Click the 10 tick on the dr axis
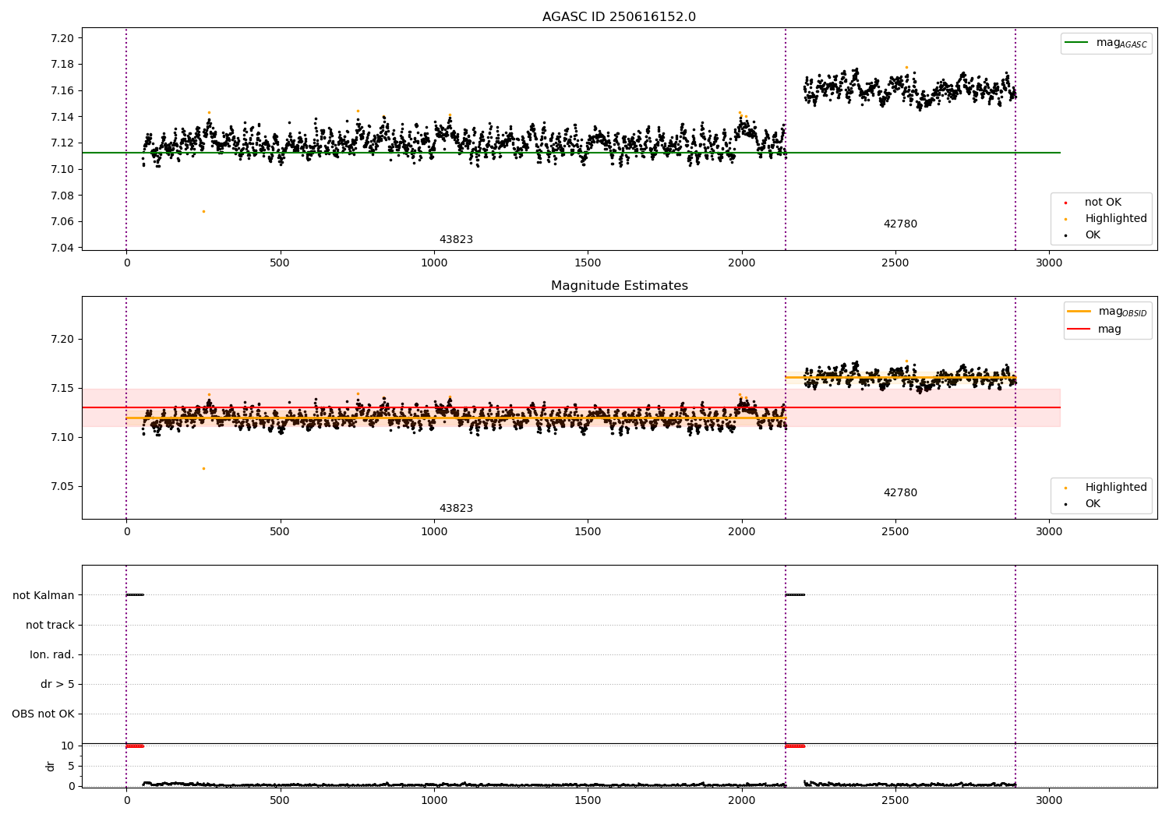Viewport: 1169px width, 818px height. click(68, 746)
